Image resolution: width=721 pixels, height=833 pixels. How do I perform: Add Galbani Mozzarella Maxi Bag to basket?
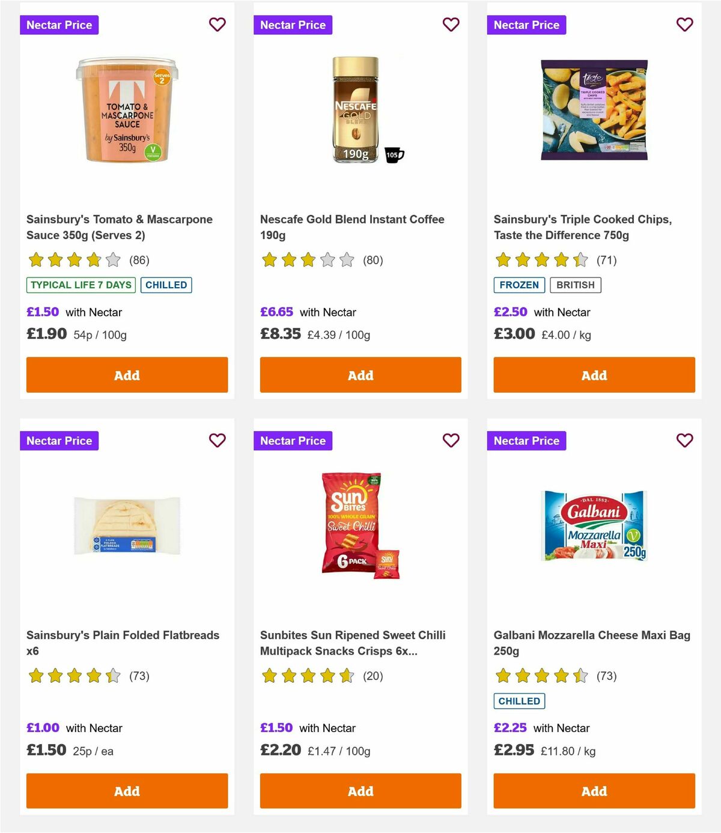point(594,791)
